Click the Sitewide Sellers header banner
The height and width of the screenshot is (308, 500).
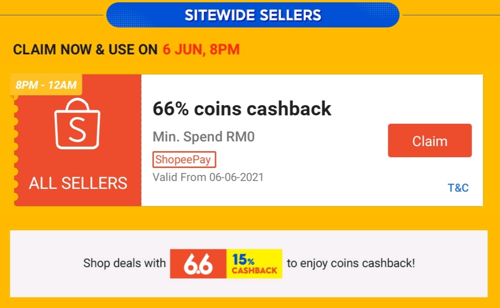pyautogui.click(x=253, y=15)
